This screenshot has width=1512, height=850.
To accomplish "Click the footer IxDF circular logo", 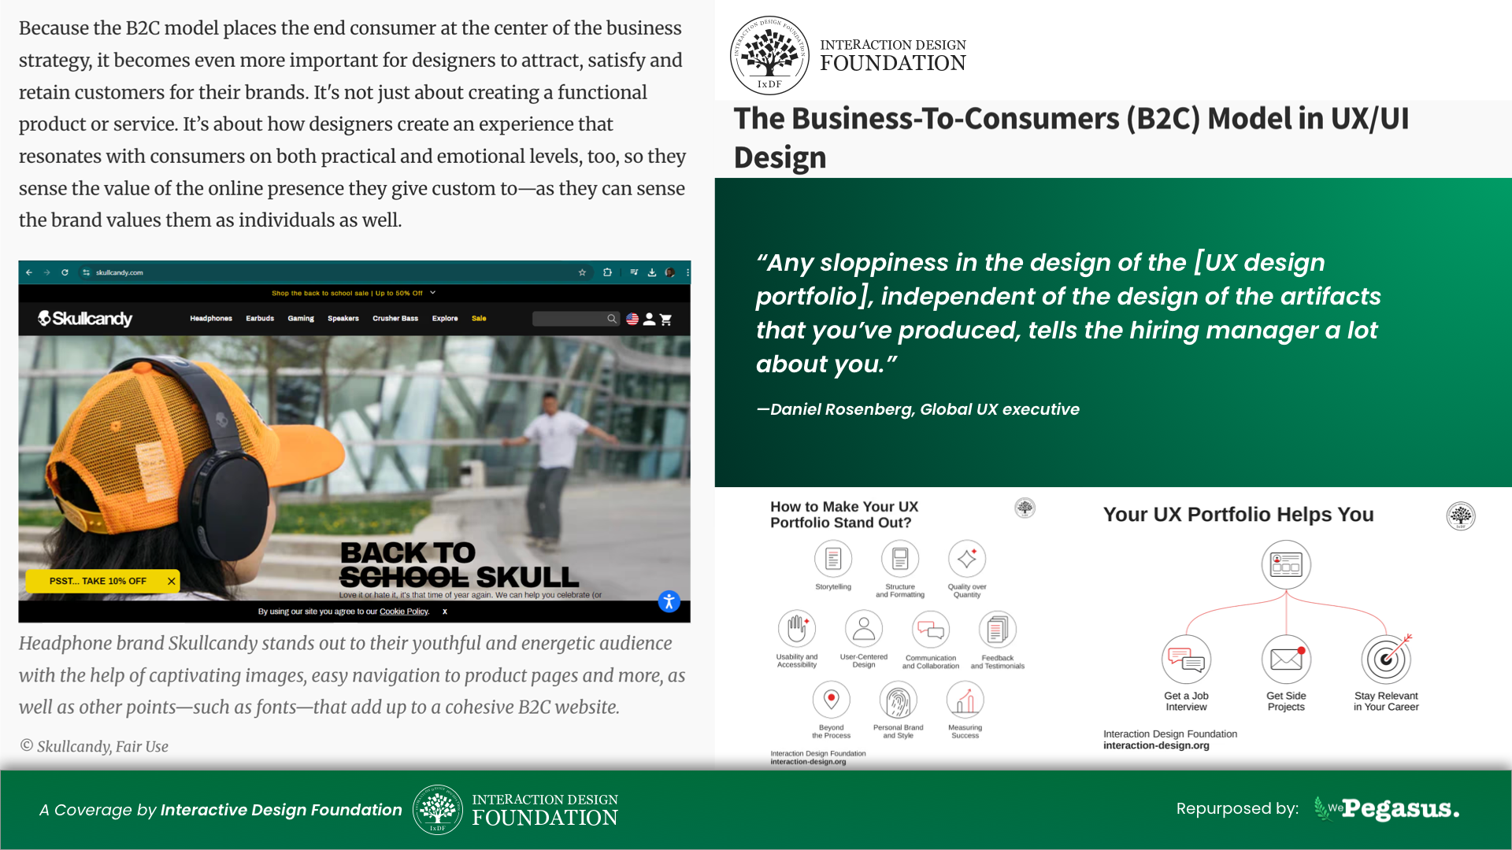I will (438, 809).
